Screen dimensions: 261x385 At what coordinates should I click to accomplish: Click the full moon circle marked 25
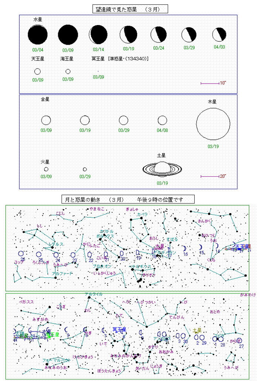tap(39, 254)
